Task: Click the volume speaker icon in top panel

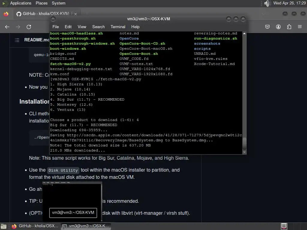Action: click(267, 3)
